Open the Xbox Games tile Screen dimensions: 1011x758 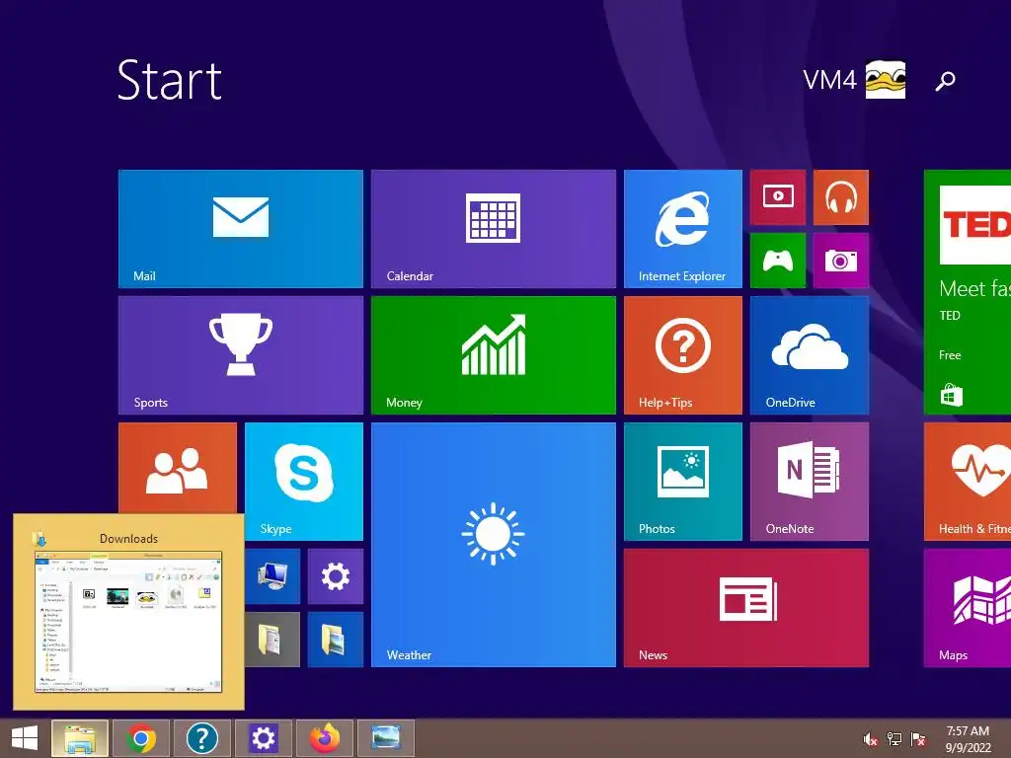(x=778, y=261)
